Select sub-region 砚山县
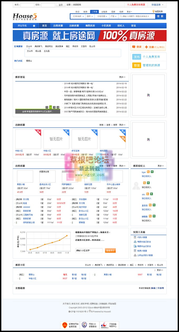Screen dimensions: 179x332 [38, 51]
